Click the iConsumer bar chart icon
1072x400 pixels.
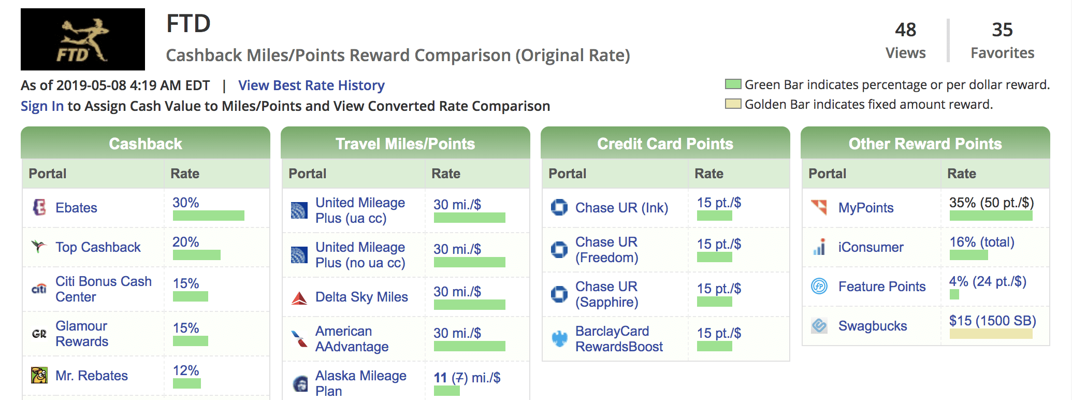coord(819,247)
